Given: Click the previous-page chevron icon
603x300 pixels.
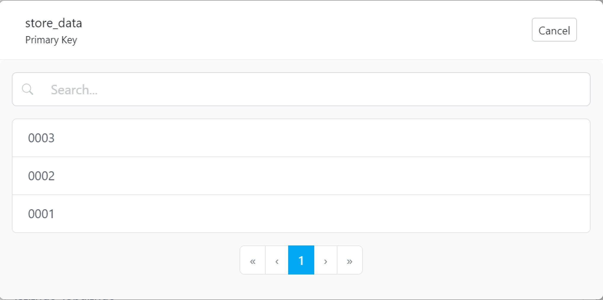Looking at the screenshot, I should tap(277, 260).
